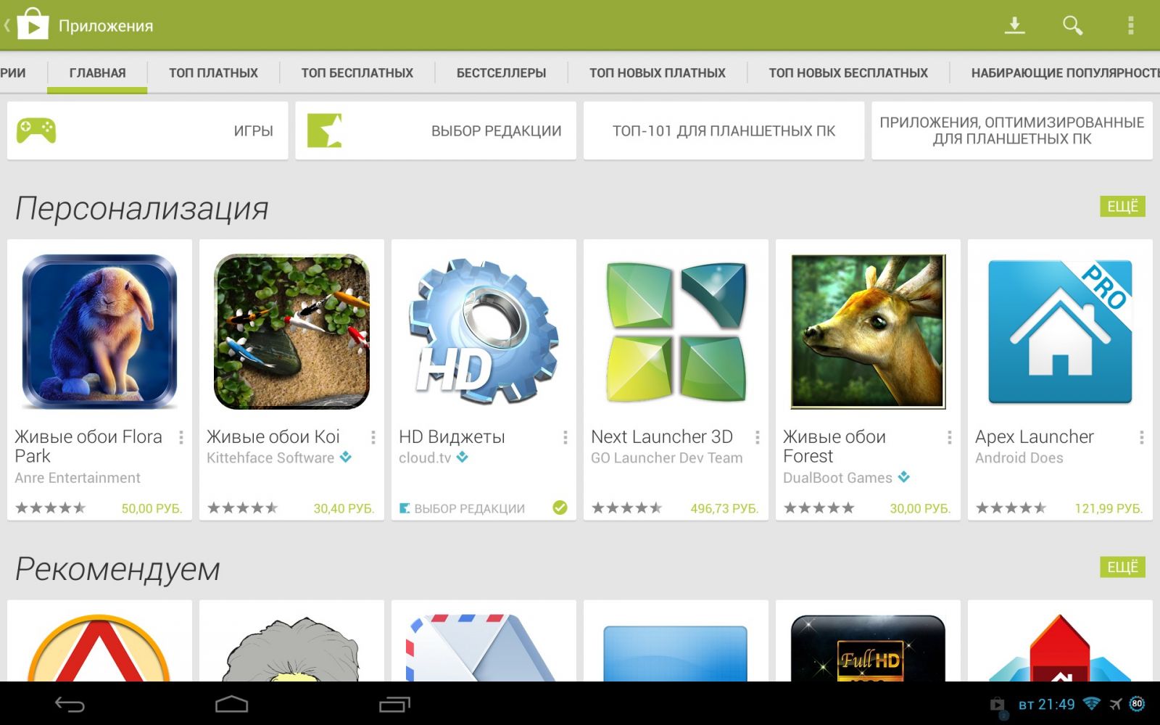Open the downloads arrow icon in header
Viewport: 1160px width, 725px height.
coord(1014,25)
